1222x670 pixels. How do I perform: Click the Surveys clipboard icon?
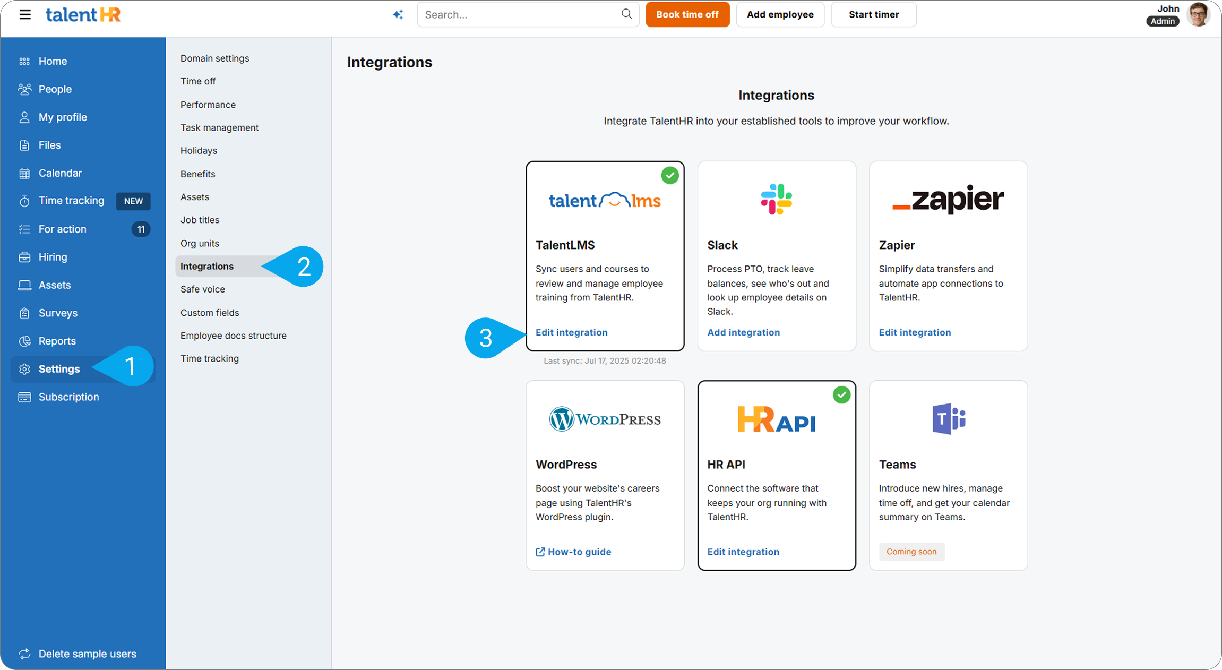point(24,313)
